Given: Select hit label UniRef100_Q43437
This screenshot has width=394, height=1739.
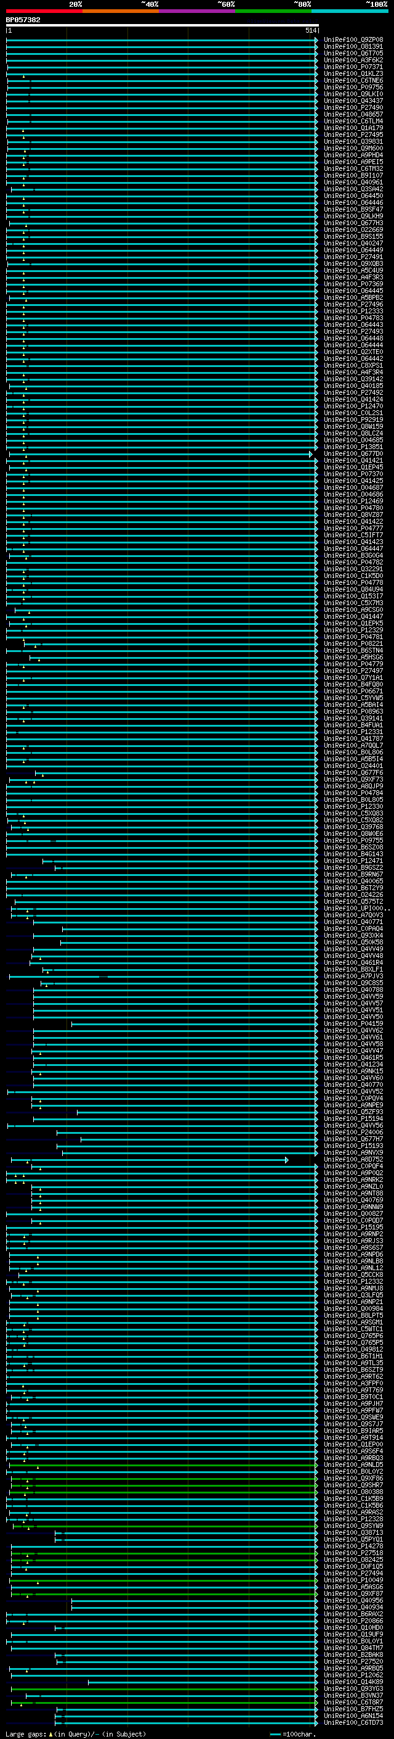Looking at the screenshot, I should point(353,101).
